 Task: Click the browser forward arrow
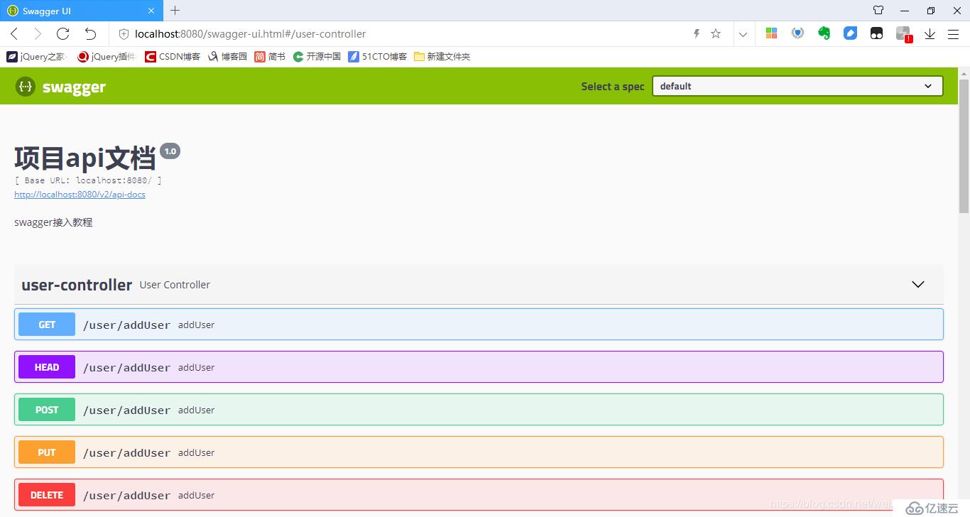(38, 33)
